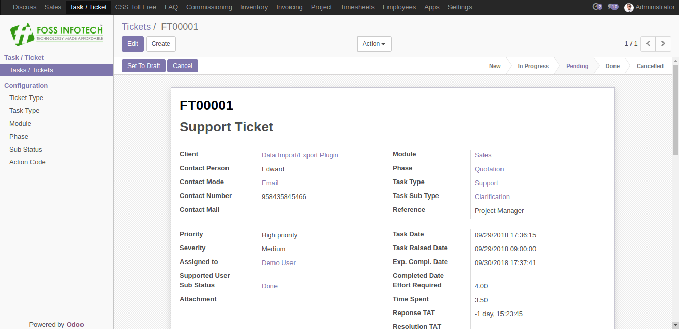Image resolution: width=679 pixels, height=329 pixels.
Task: Click the Effort Required value 4.00
Action: (x=481, y=286)
